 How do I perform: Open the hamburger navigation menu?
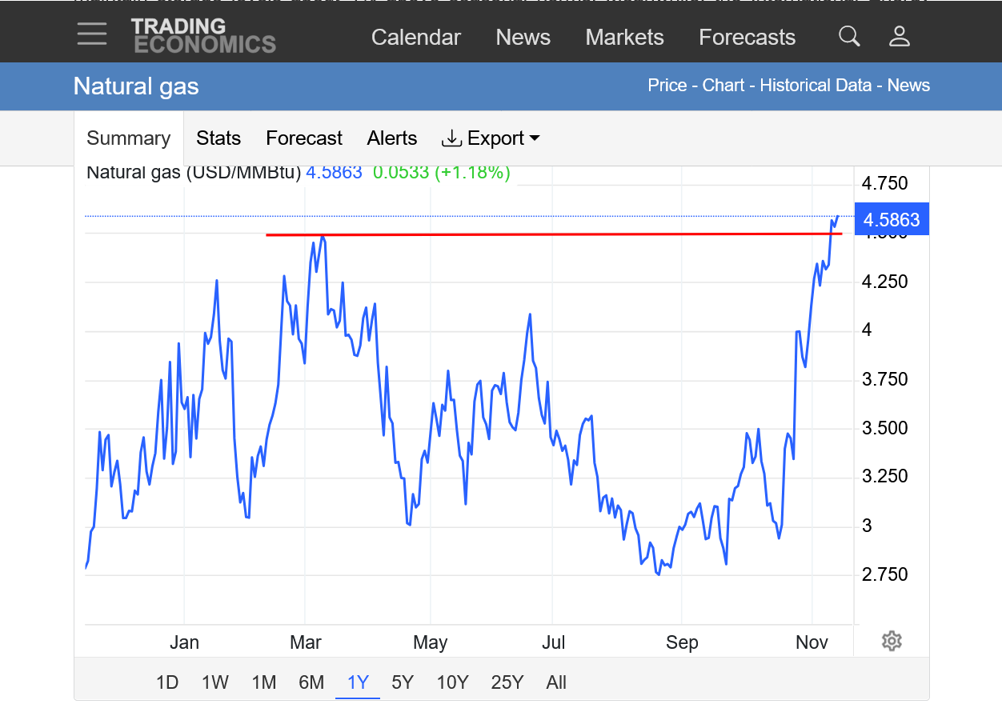tap(92, 34)
